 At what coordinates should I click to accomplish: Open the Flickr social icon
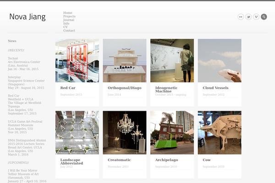(x=241, y=17)
